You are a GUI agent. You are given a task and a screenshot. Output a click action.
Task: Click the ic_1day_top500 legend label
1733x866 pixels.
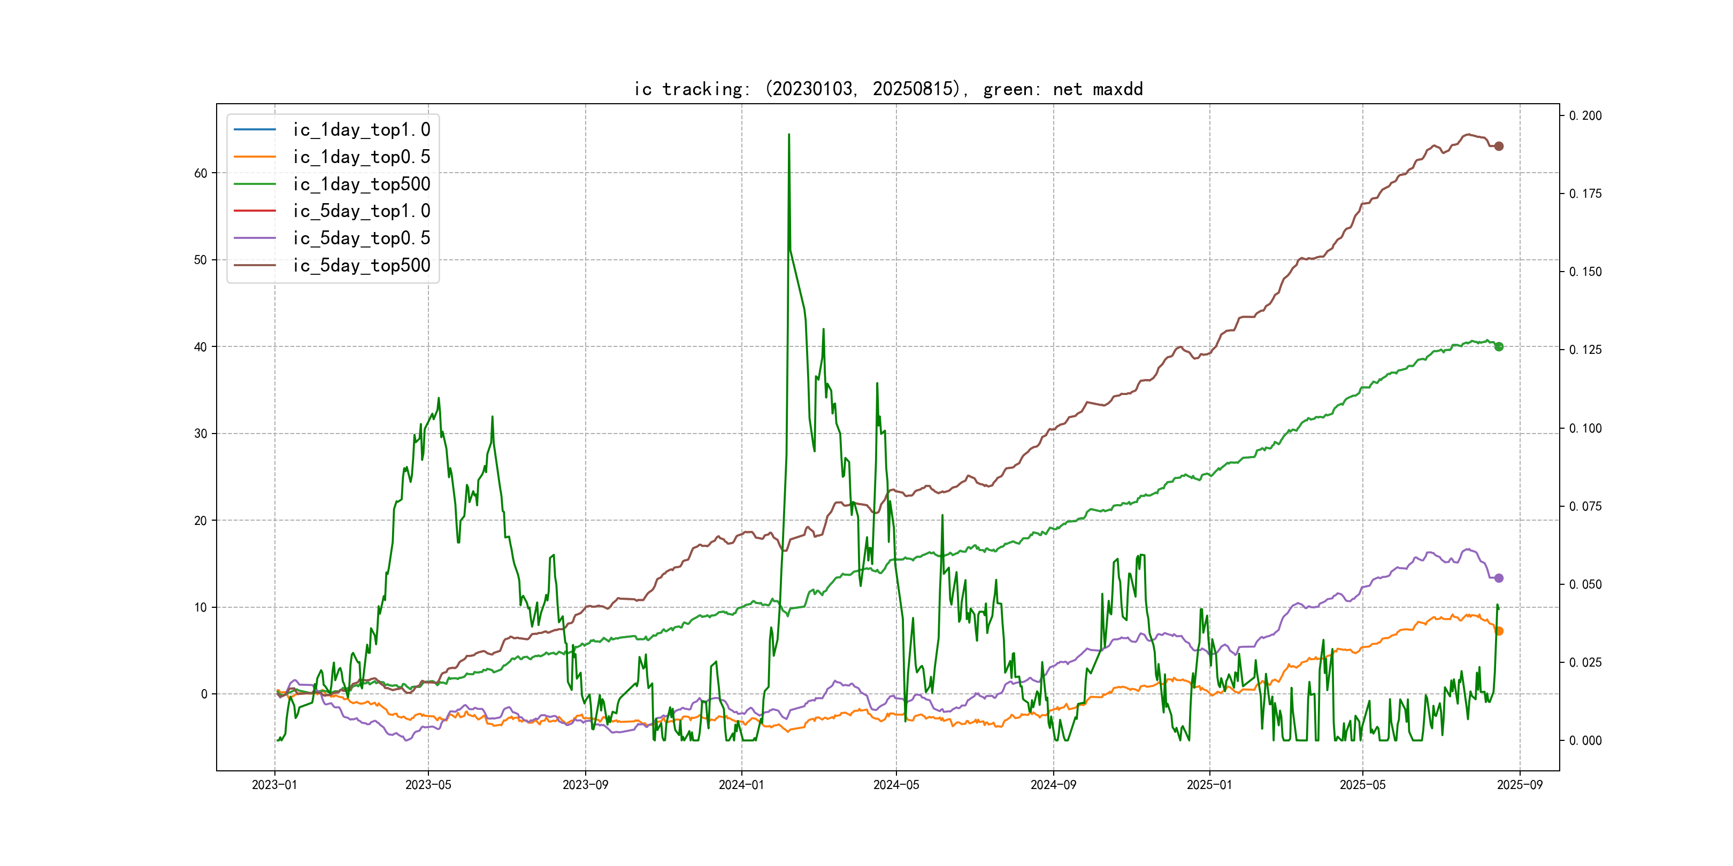pos(361,183)
